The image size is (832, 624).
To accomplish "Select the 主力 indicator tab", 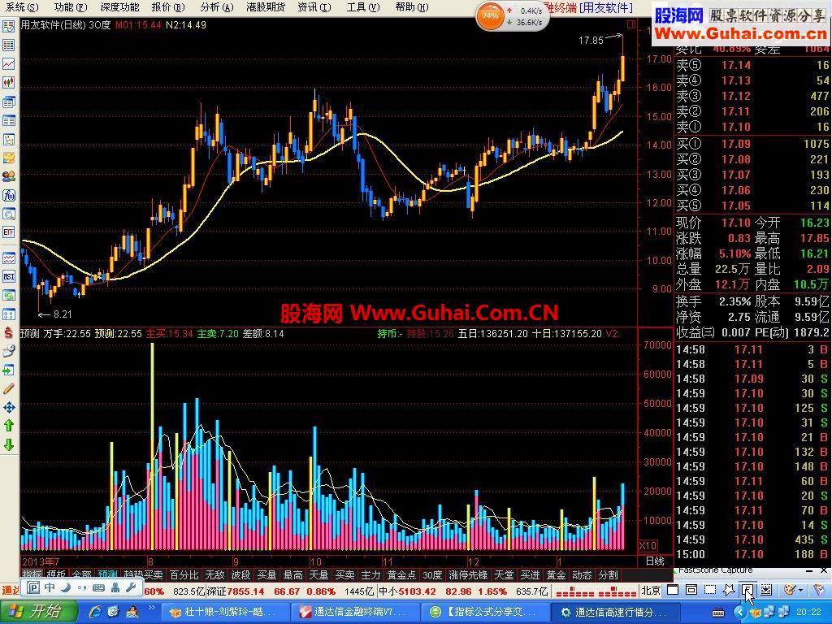I will (370, 574).
